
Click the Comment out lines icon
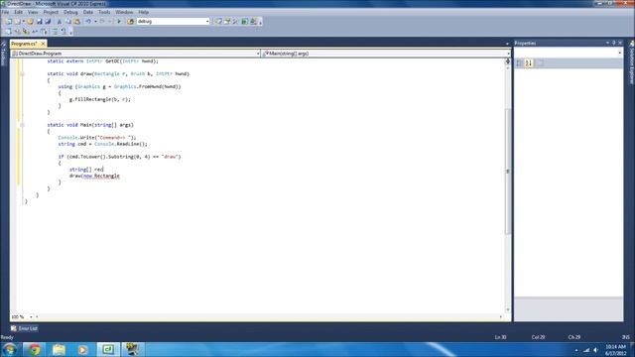coord(55,32)
